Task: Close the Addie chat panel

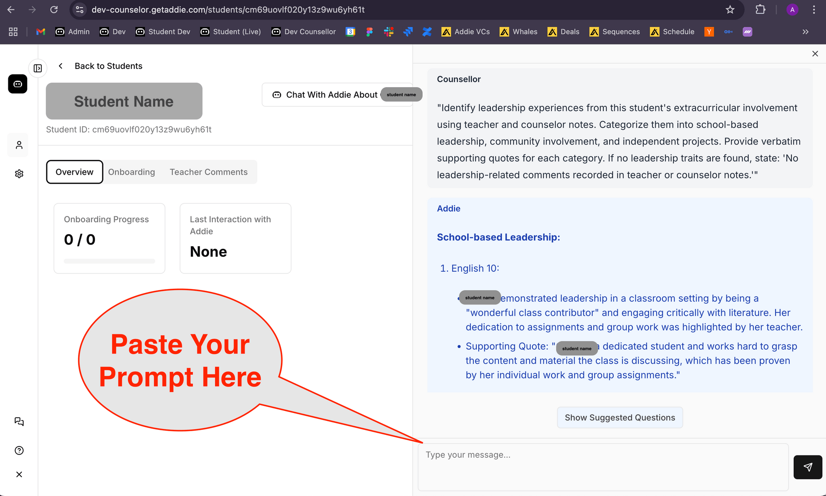Action: pos(815,54)
